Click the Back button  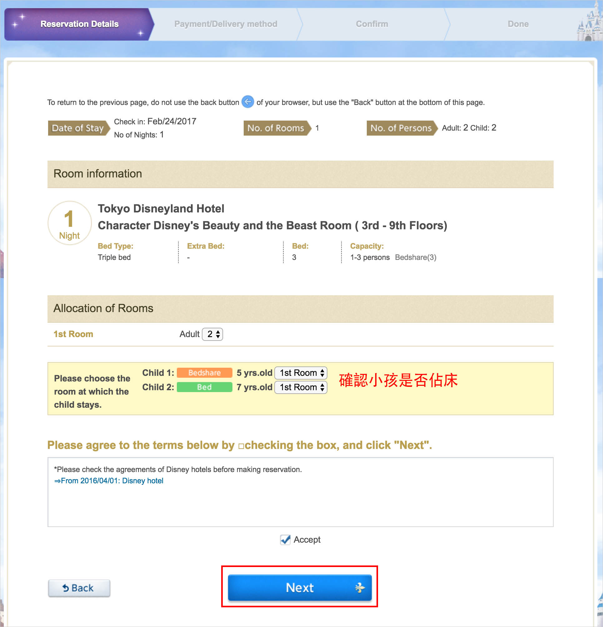click(79, 588)
